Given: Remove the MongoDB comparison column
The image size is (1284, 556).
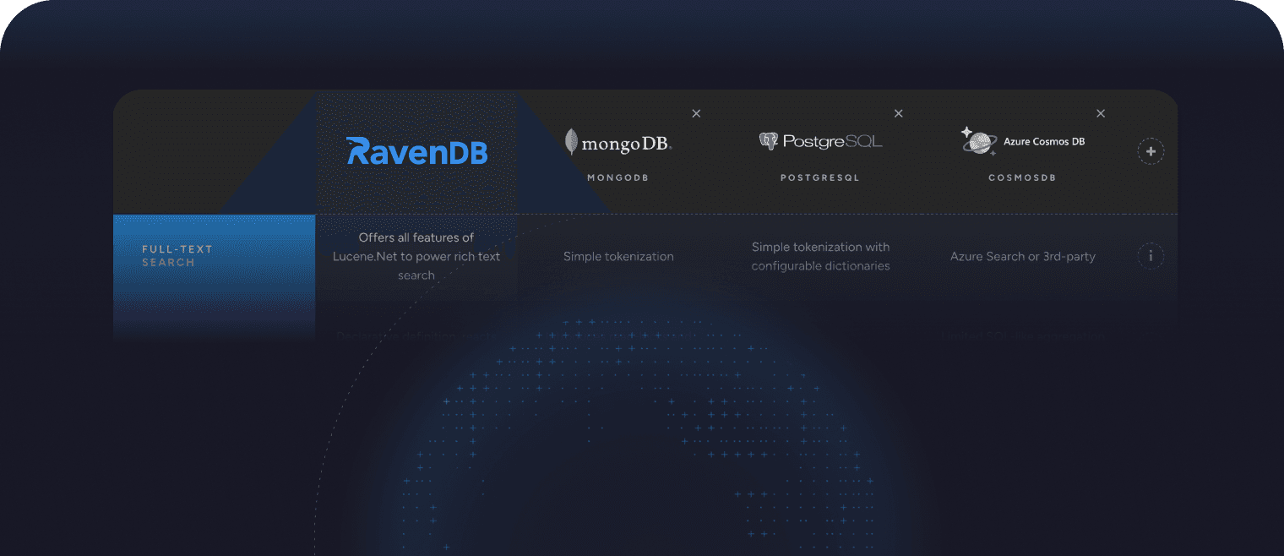Looking at the screenshot, I should tap(696, 113).
